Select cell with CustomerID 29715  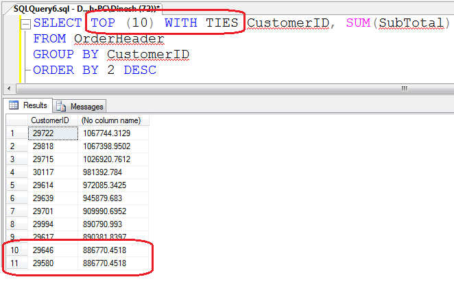click(x=53, y=159)
